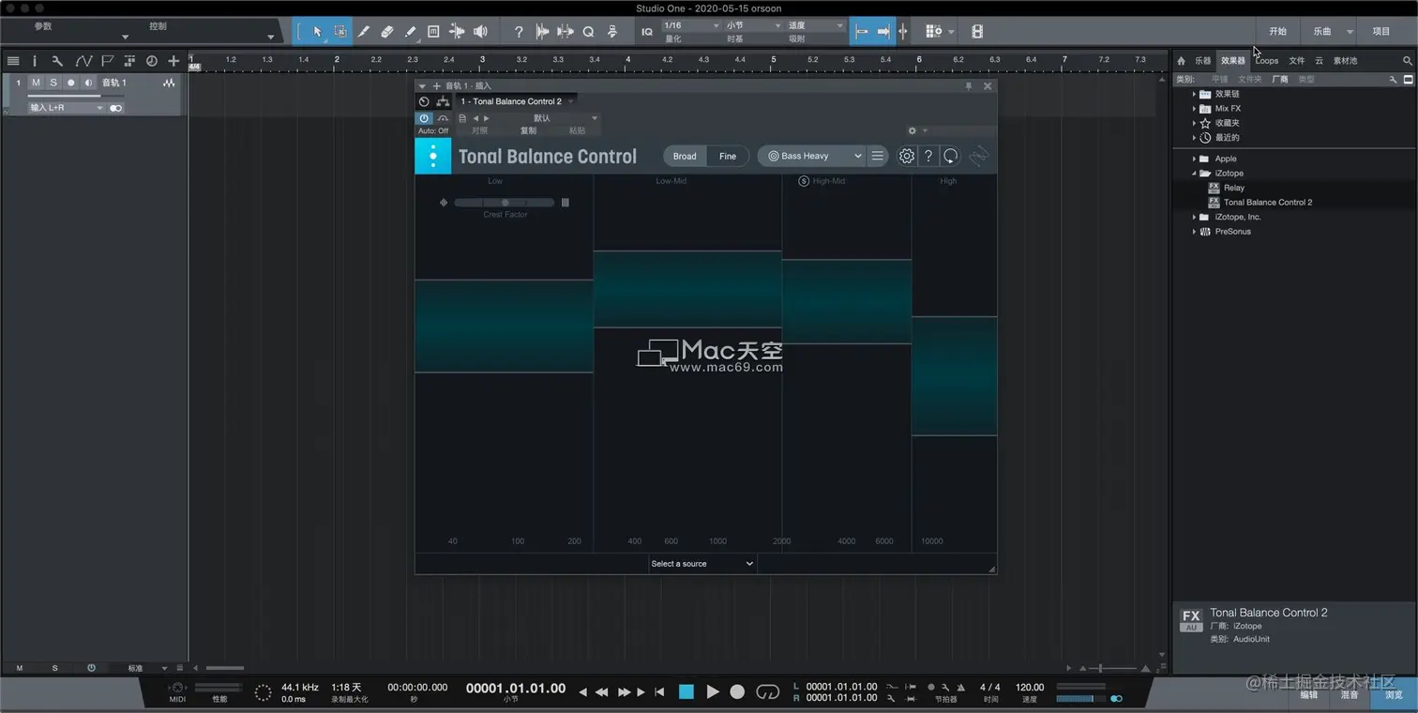
Task: Activate the Listen (speaker) tool
Action: coord(480,31)
